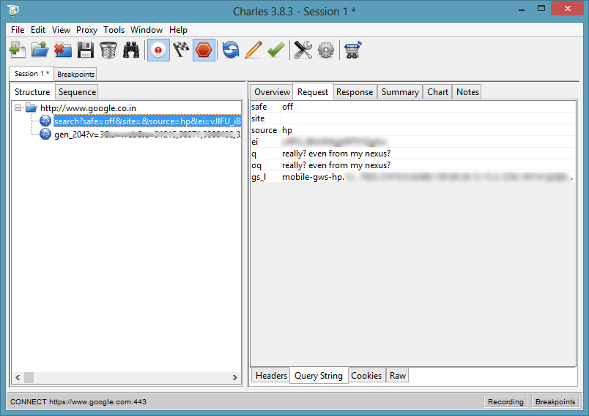Click the 'q' parameter value cell
This screenshot has height=416, width=589.
pyautogui.click(x=429, y=154)
